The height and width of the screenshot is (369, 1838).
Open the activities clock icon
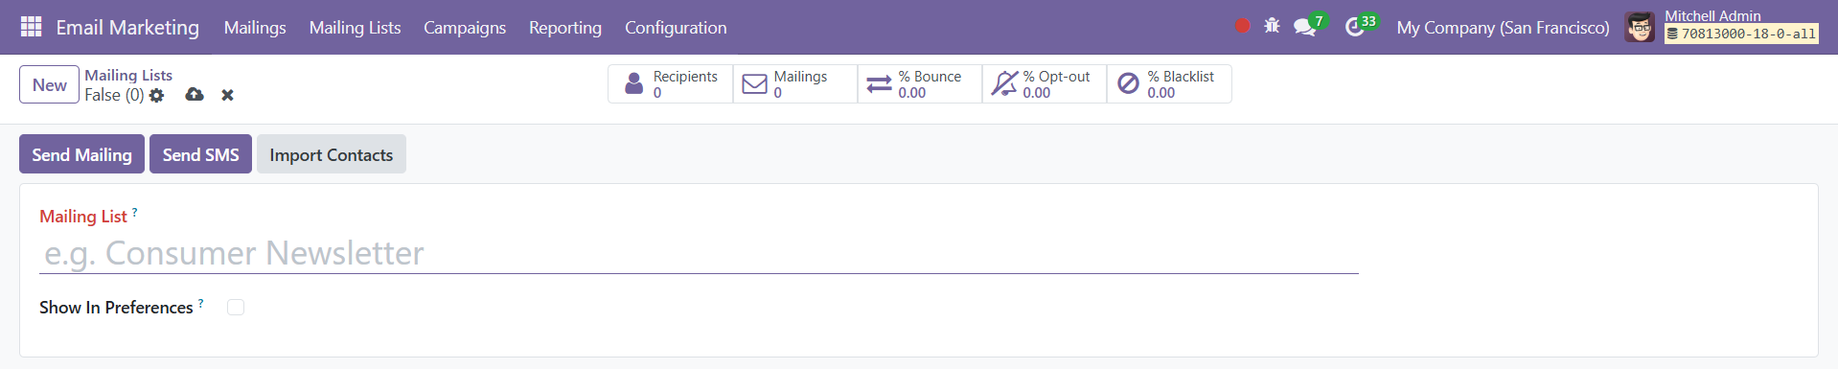(1354, 27)
